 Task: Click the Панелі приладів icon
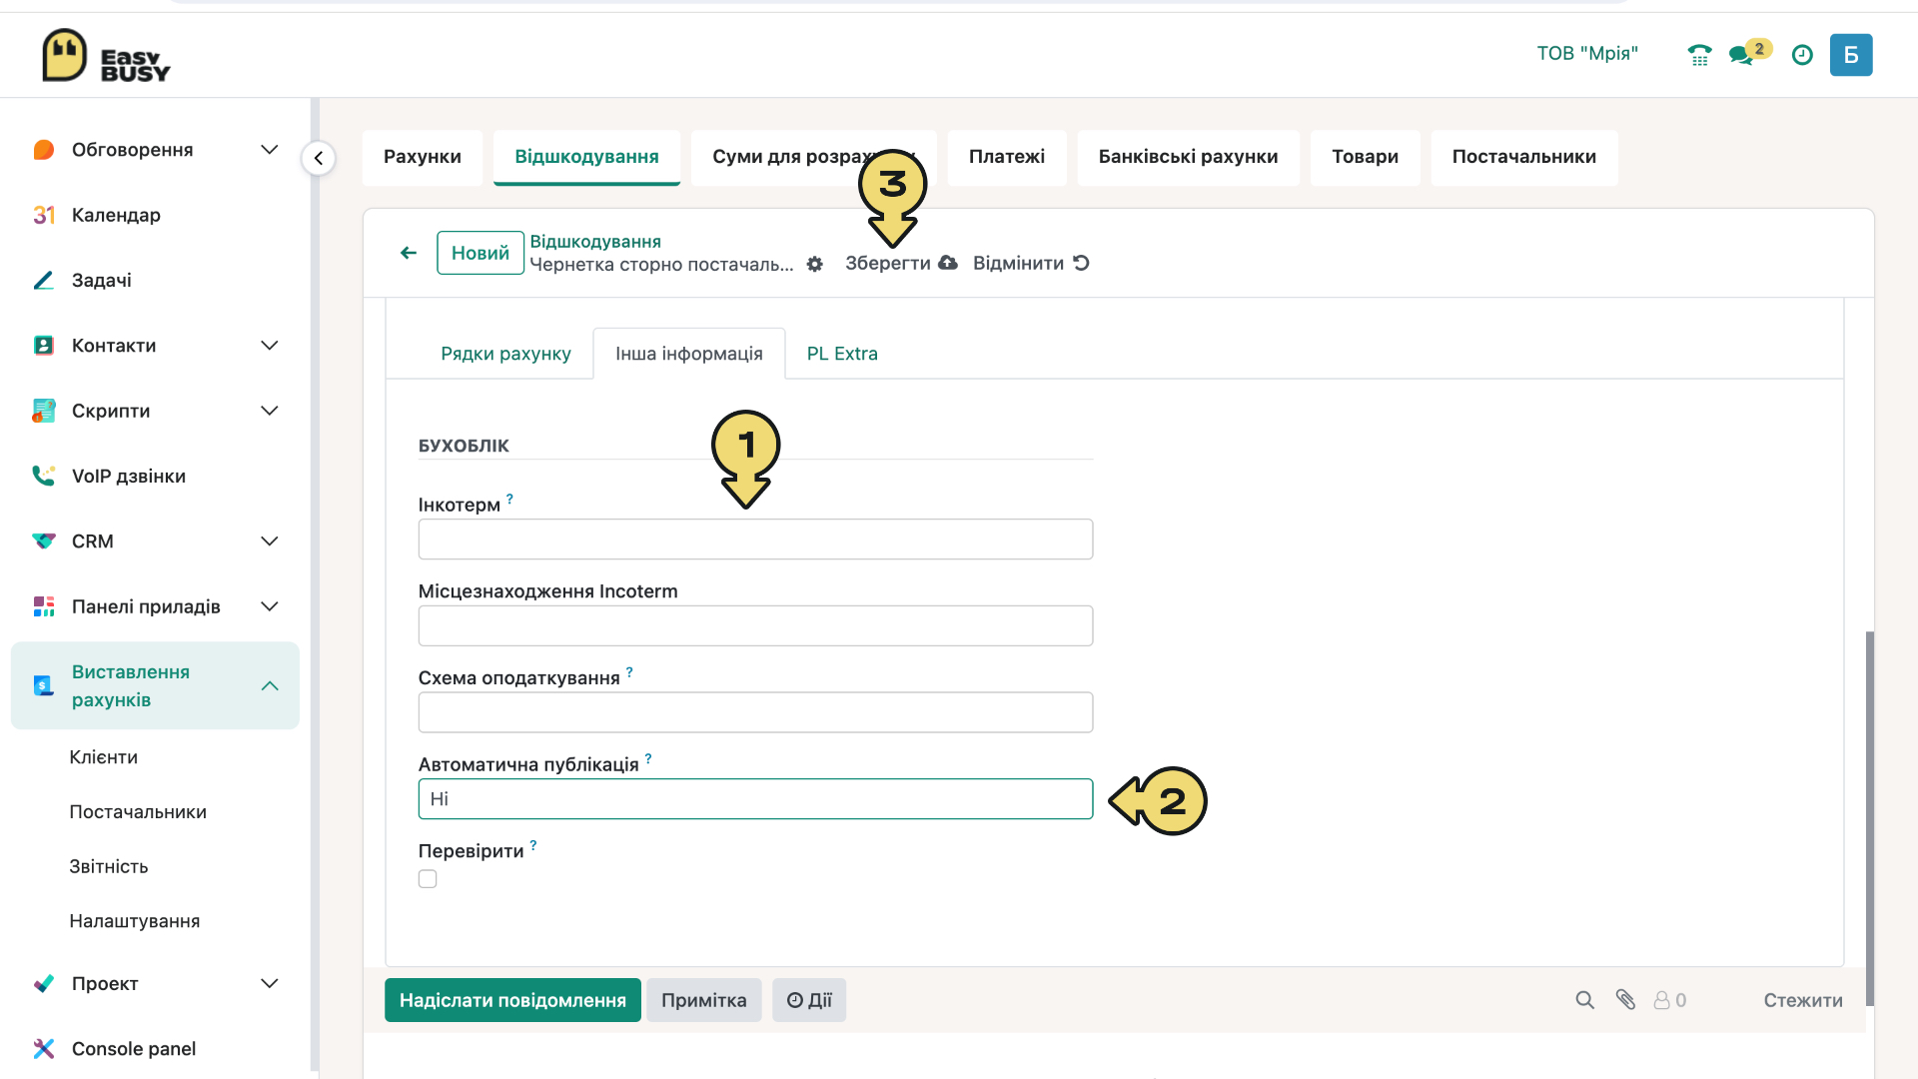click(x=43, y=606)
